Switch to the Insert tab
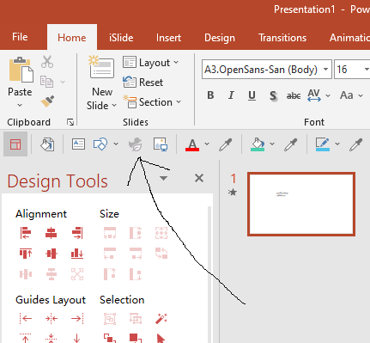This screenshot has width=370, height=343. pyautogui.click(x=168, y=38)
